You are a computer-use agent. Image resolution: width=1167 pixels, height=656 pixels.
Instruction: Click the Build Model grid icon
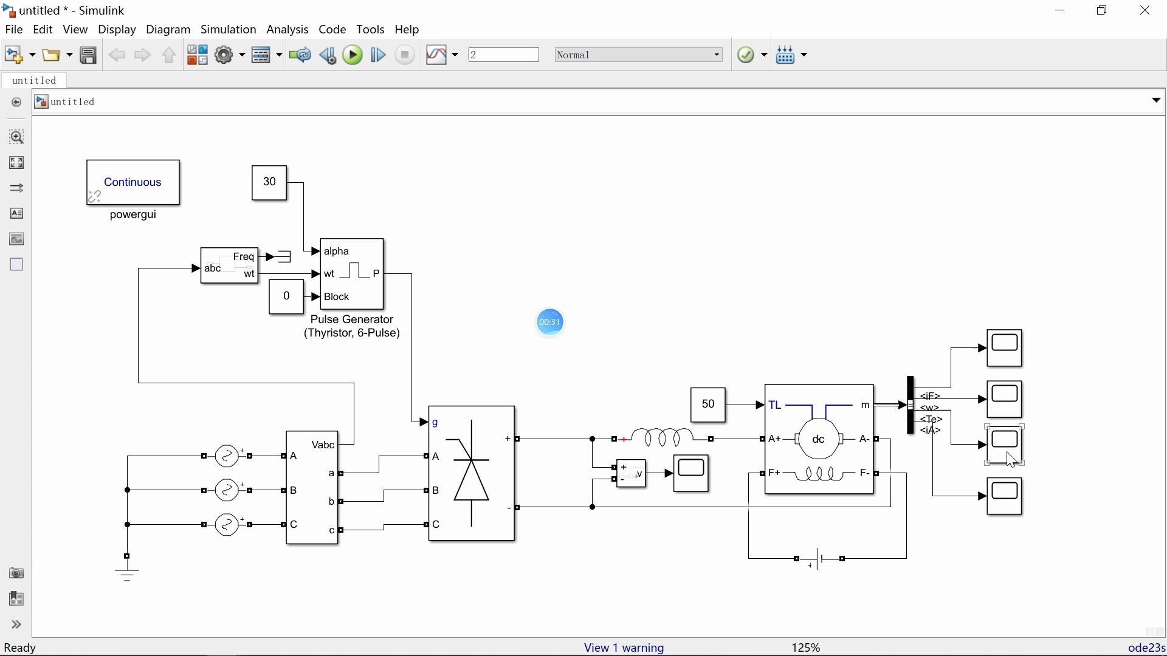point(787,55)
